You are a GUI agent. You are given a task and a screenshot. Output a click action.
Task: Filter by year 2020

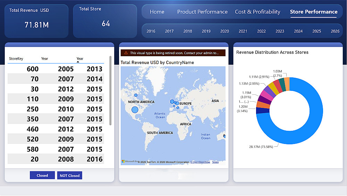pos(225,31)
